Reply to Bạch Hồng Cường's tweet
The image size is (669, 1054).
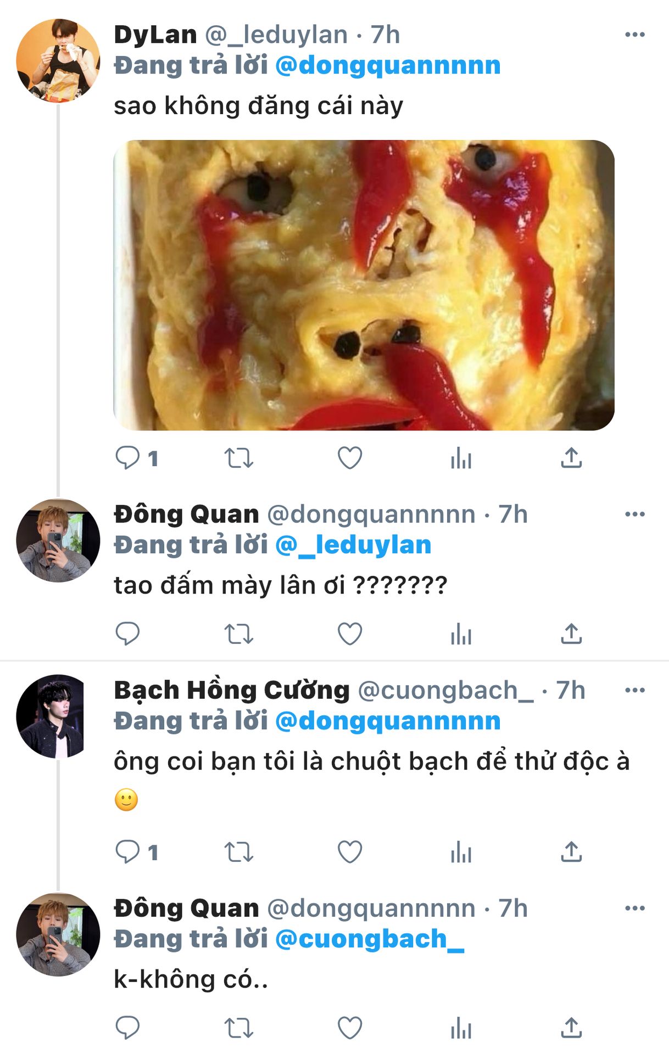[127, 852]
